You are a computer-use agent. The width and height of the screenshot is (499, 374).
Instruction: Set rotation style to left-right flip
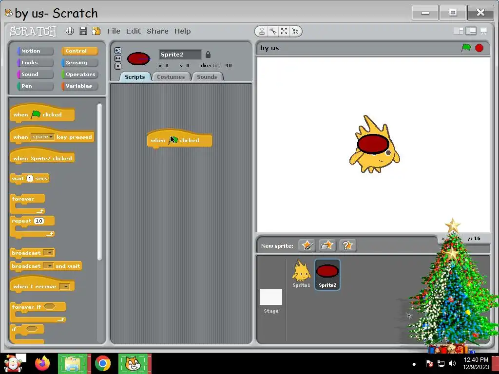pyautogui.click(x=118, y=58)
